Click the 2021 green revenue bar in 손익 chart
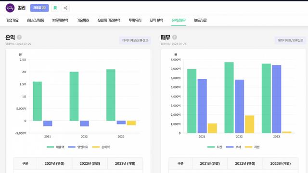The image size is (308, 173). pos(37,101)
